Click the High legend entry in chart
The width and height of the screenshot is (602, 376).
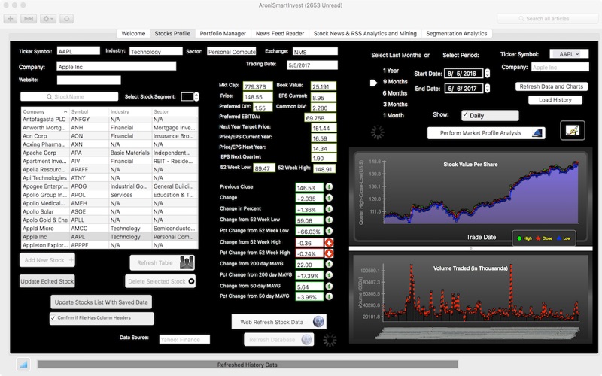524,238
